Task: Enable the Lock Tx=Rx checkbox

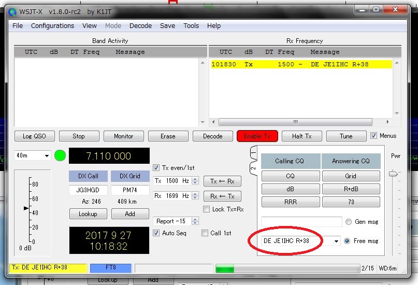Action: tap(207, 209)
